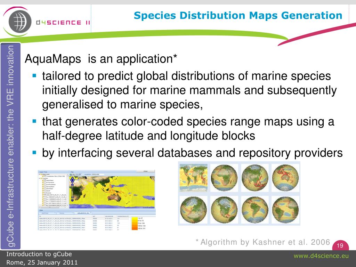This screenshot has width=356, height=267.
Task: Click the slide number 19 badge
Action: [340, 245]
